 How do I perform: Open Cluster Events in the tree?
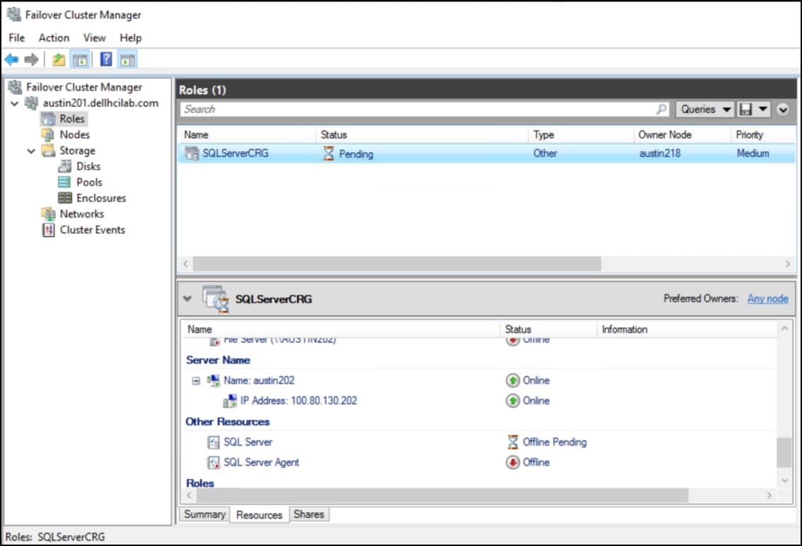pyautogui.click(x=92, y=230)
